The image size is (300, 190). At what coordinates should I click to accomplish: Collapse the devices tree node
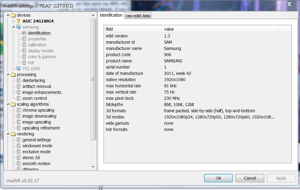tap(8, 15)
